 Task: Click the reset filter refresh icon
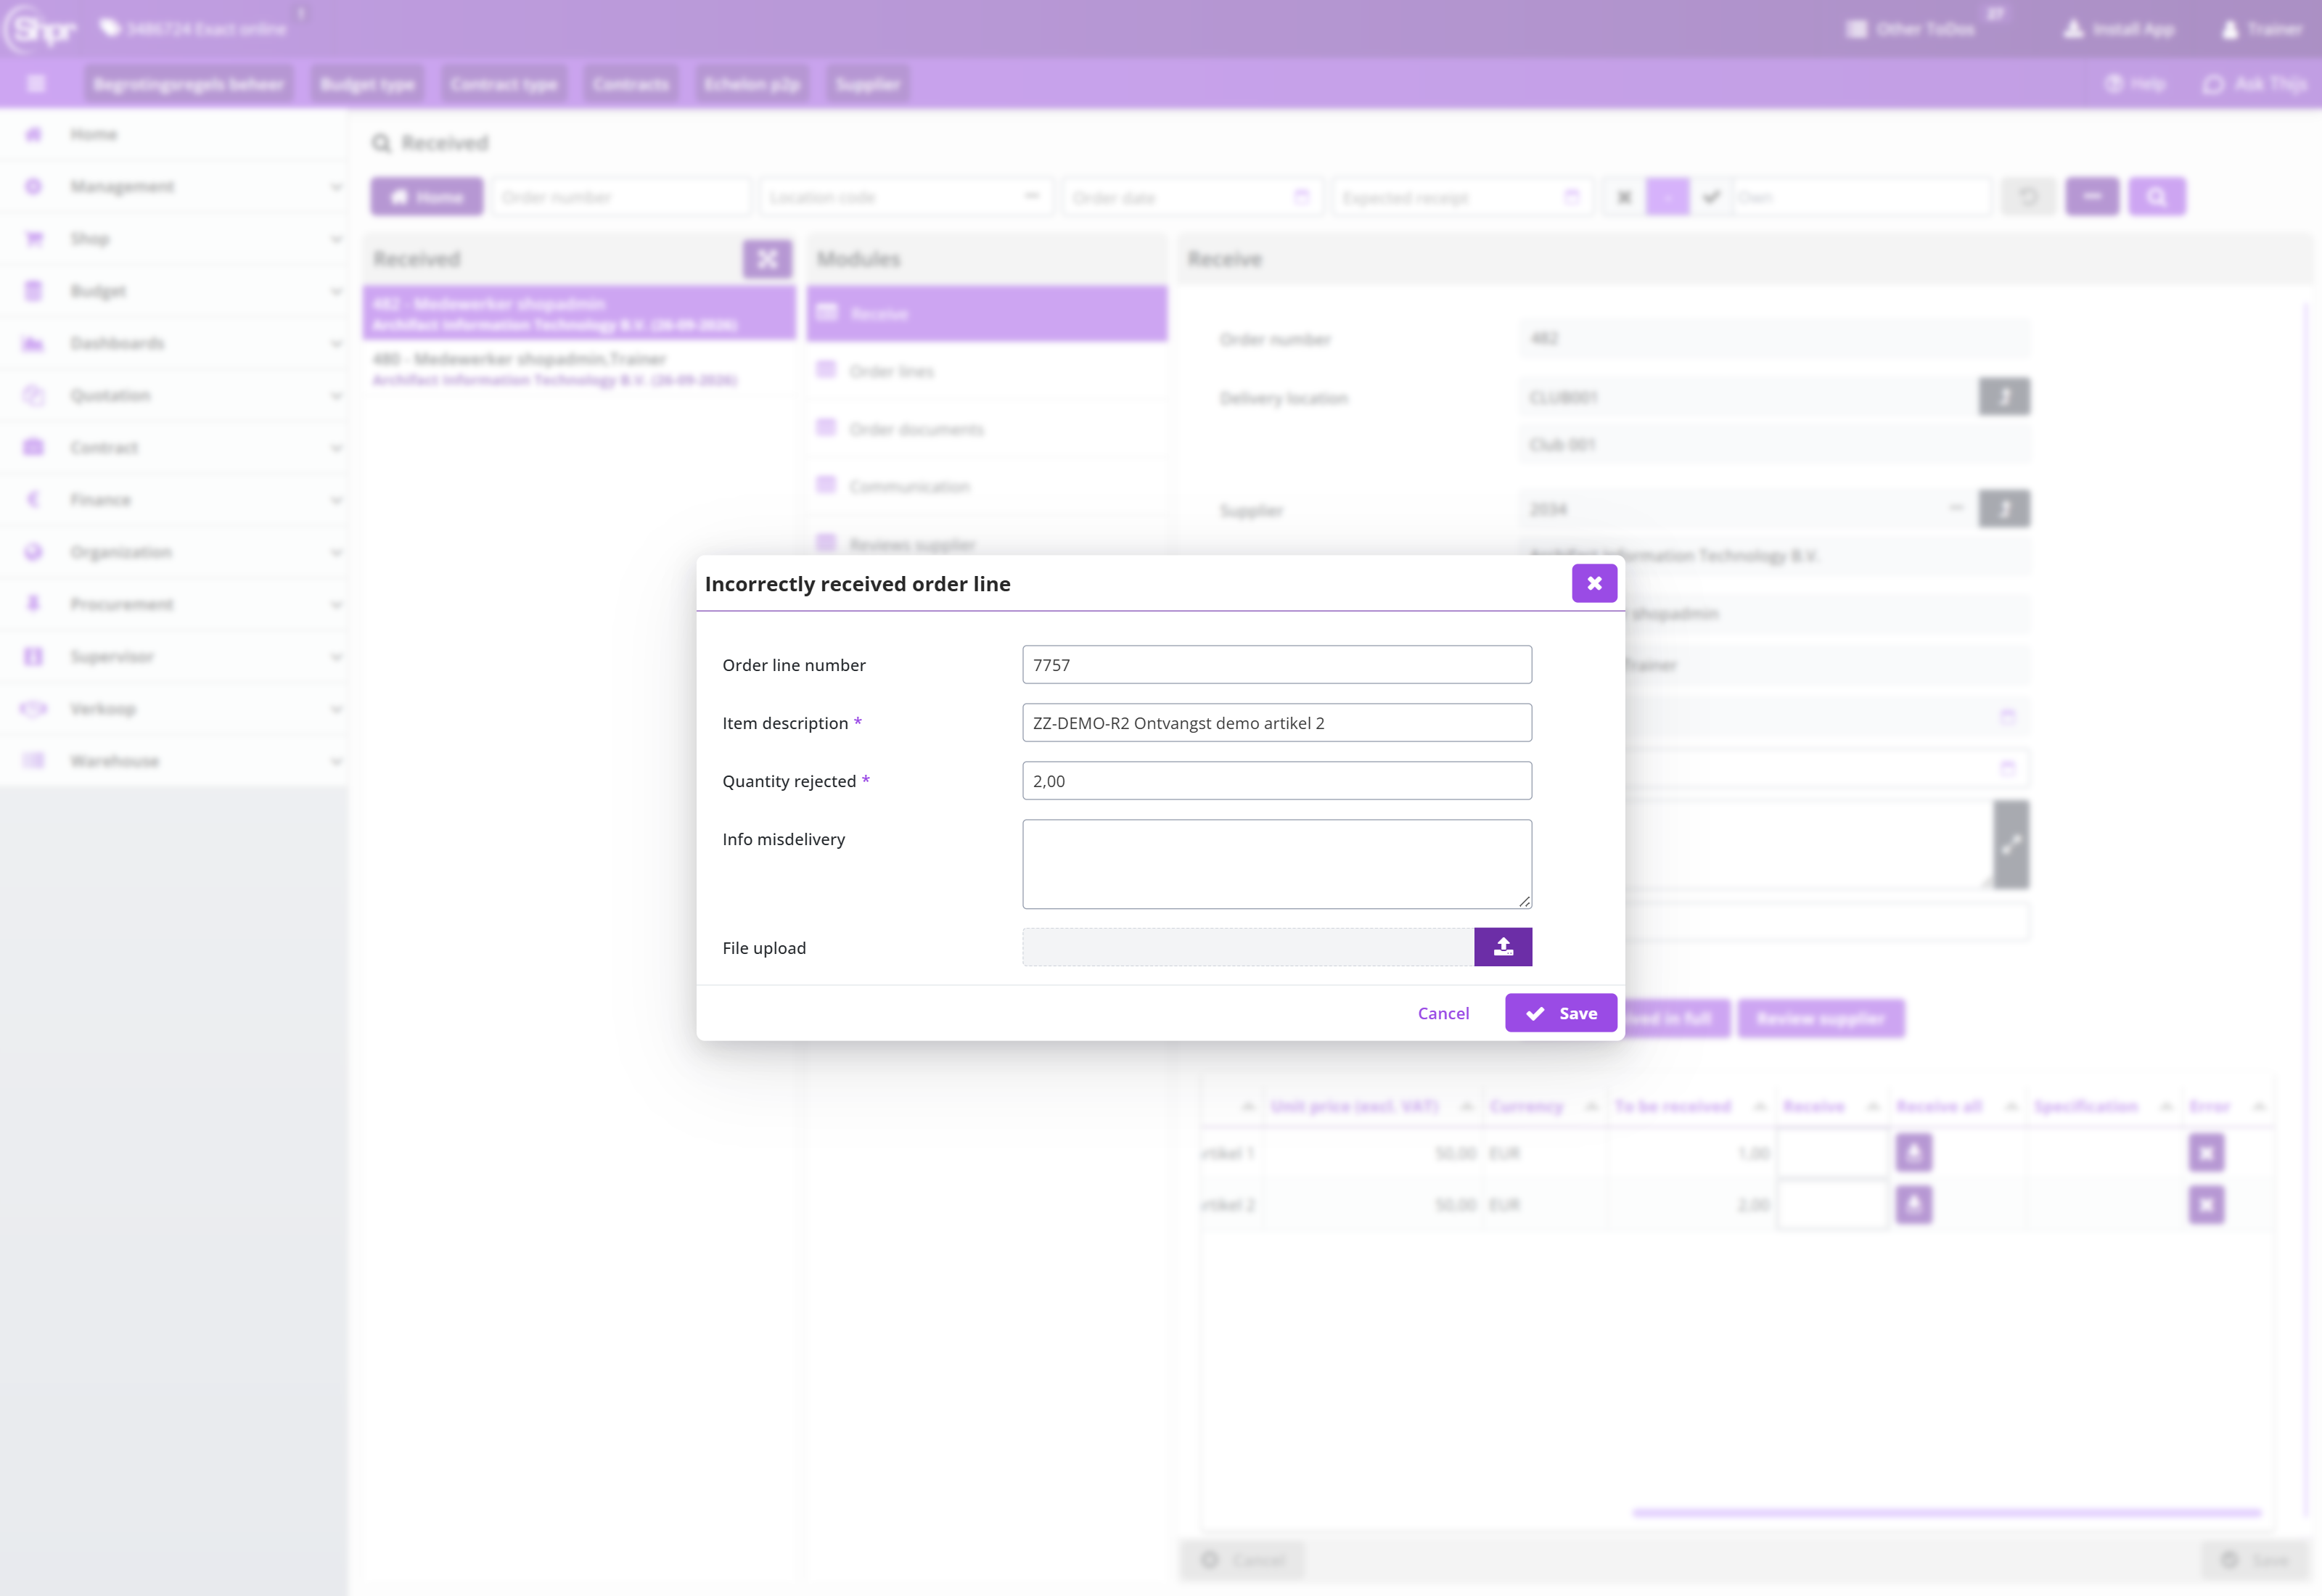2028,197
